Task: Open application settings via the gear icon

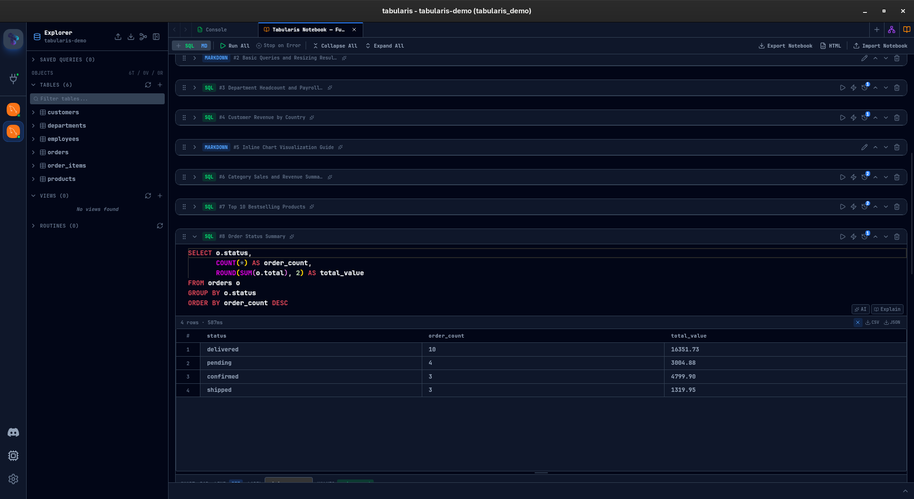Action: (x=13, y=479)
